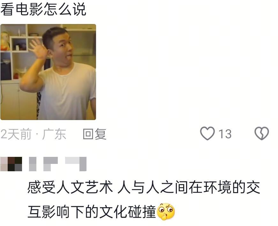Click the 广东 location label

point(54,134)
